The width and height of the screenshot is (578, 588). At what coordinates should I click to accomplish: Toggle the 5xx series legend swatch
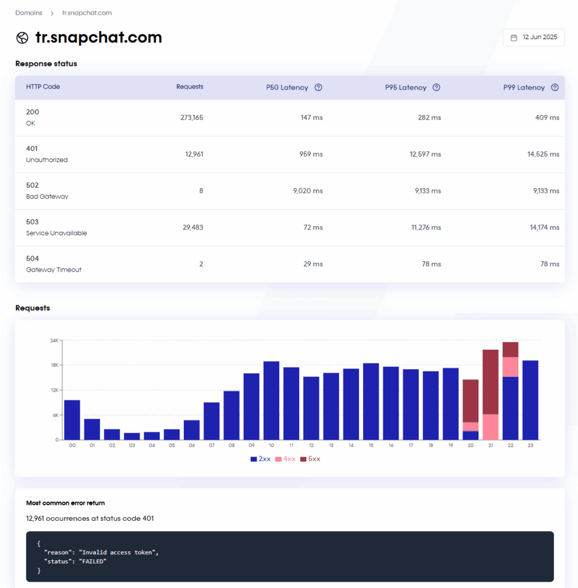pos(303,459)
